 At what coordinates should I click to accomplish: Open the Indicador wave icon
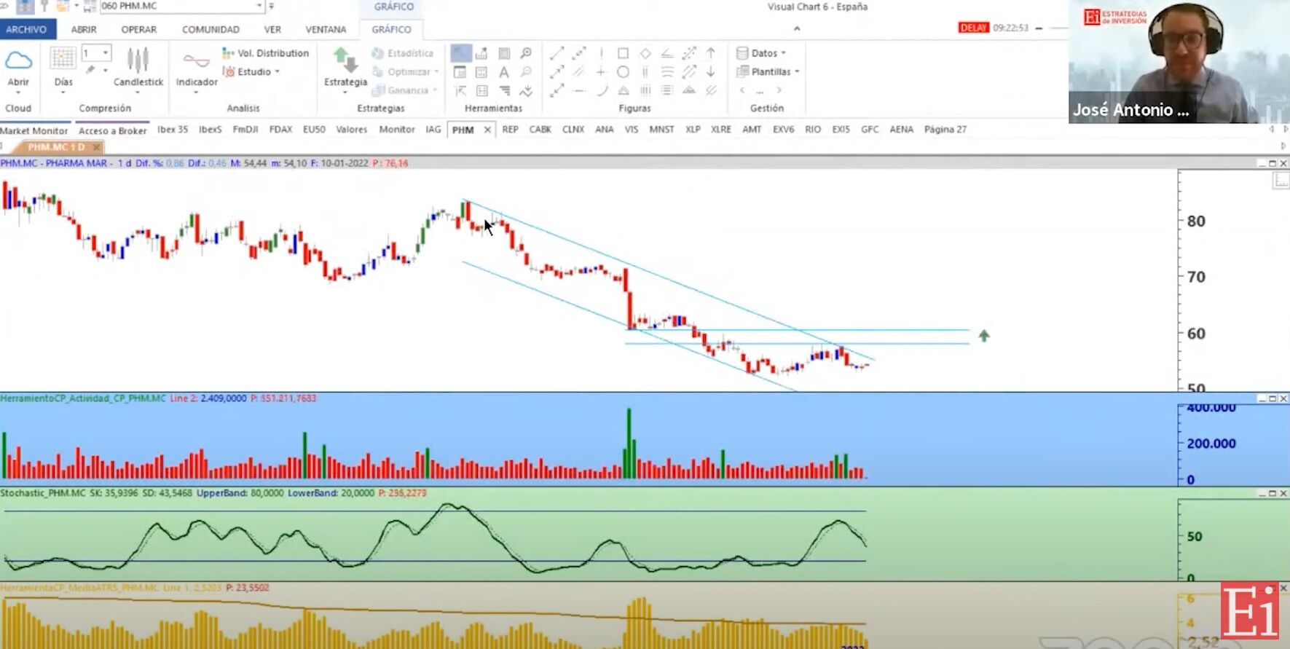[x=196, y=60]
